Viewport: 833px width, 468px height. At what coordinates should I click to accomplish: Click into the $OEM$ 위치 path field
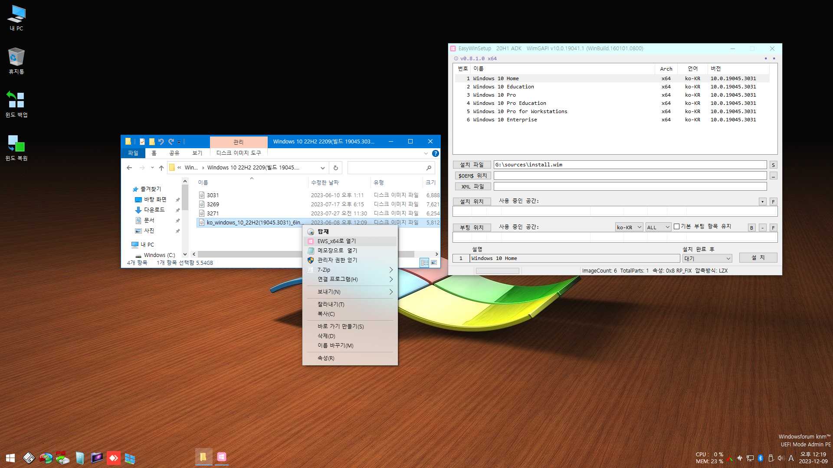click(630, 175)
